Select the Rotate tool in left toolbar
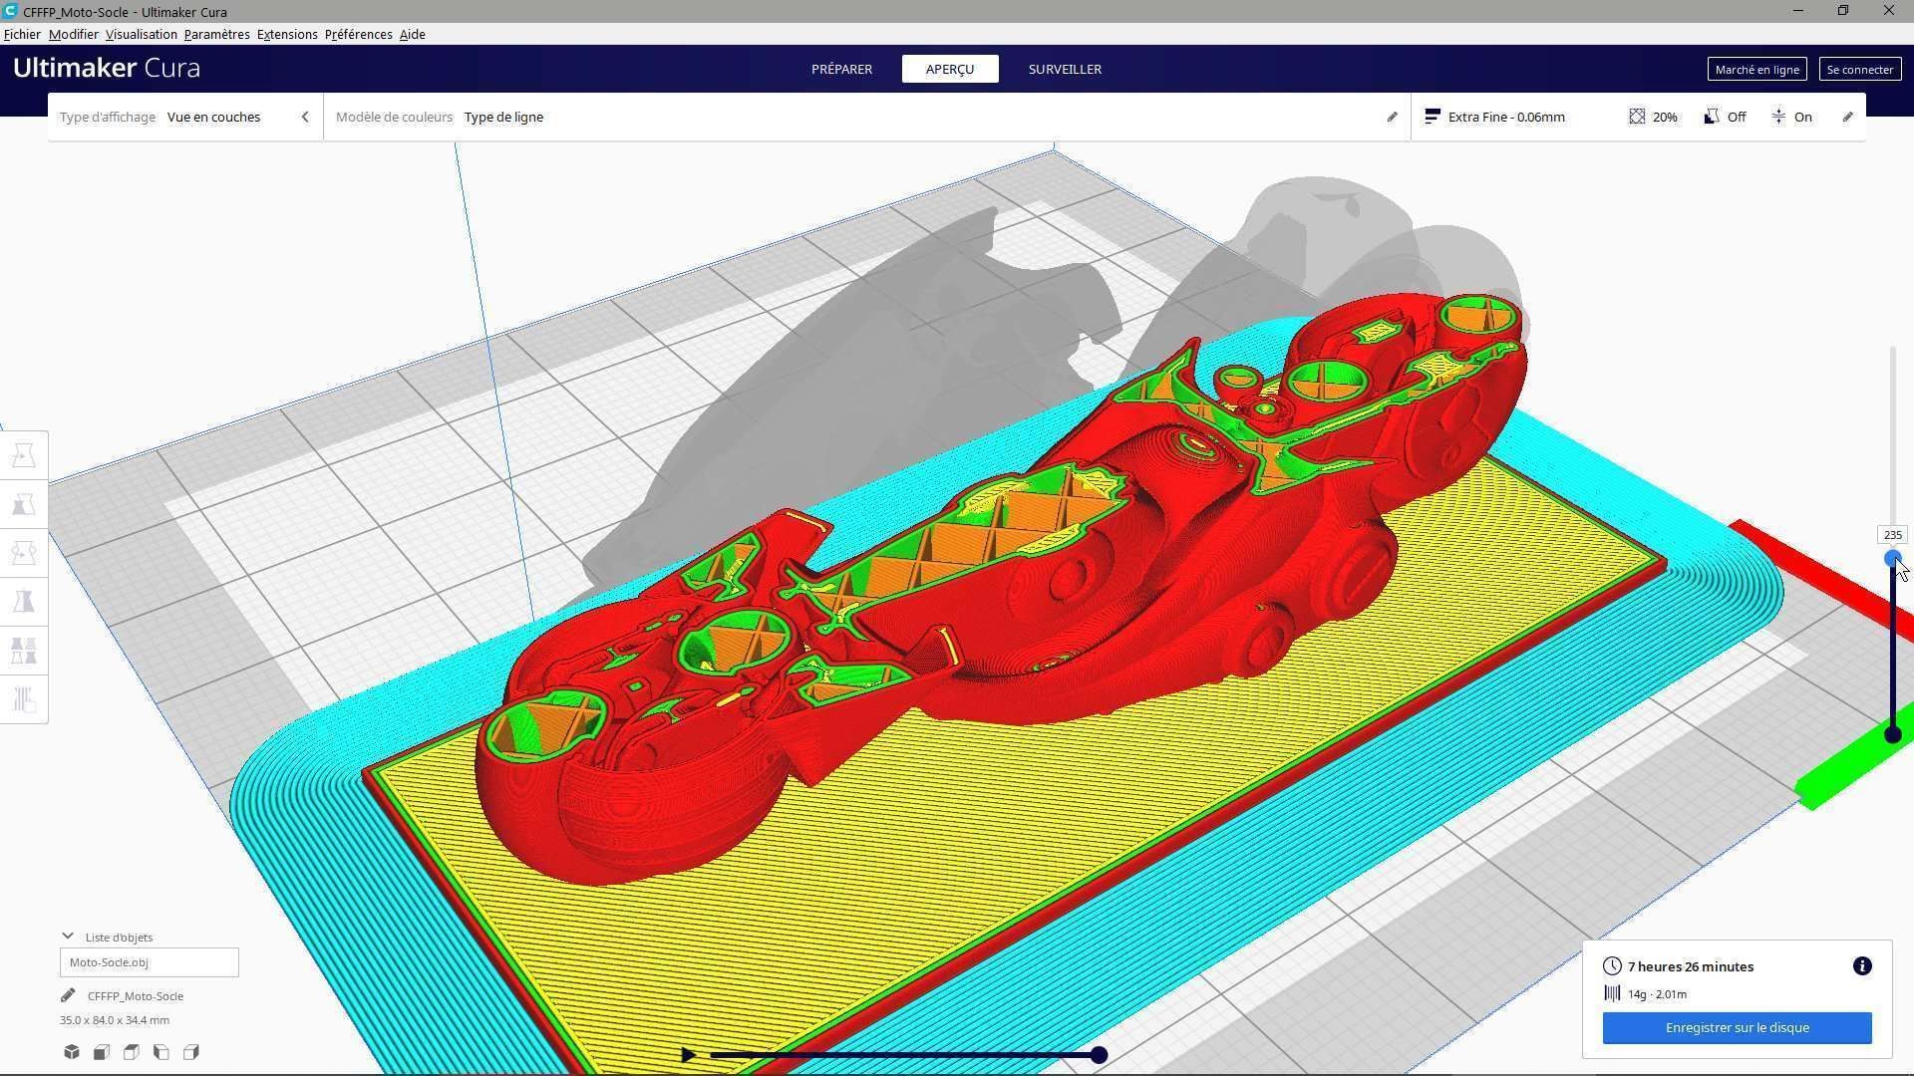Screen dimensions: 1914x1076 (x=24, y=553)
